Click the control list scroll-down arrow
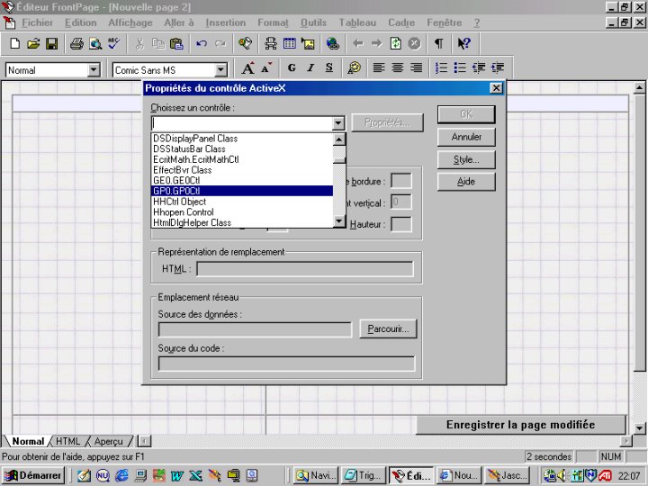648x486 pixels. (339, 221)
